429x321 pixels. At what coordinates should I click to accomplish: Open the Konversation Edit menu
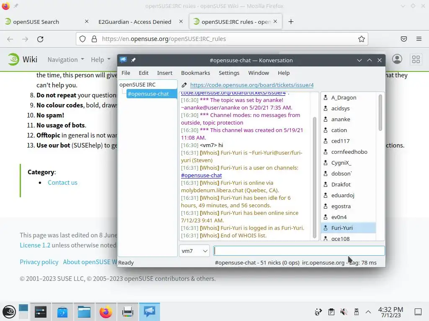coord(143,73)
